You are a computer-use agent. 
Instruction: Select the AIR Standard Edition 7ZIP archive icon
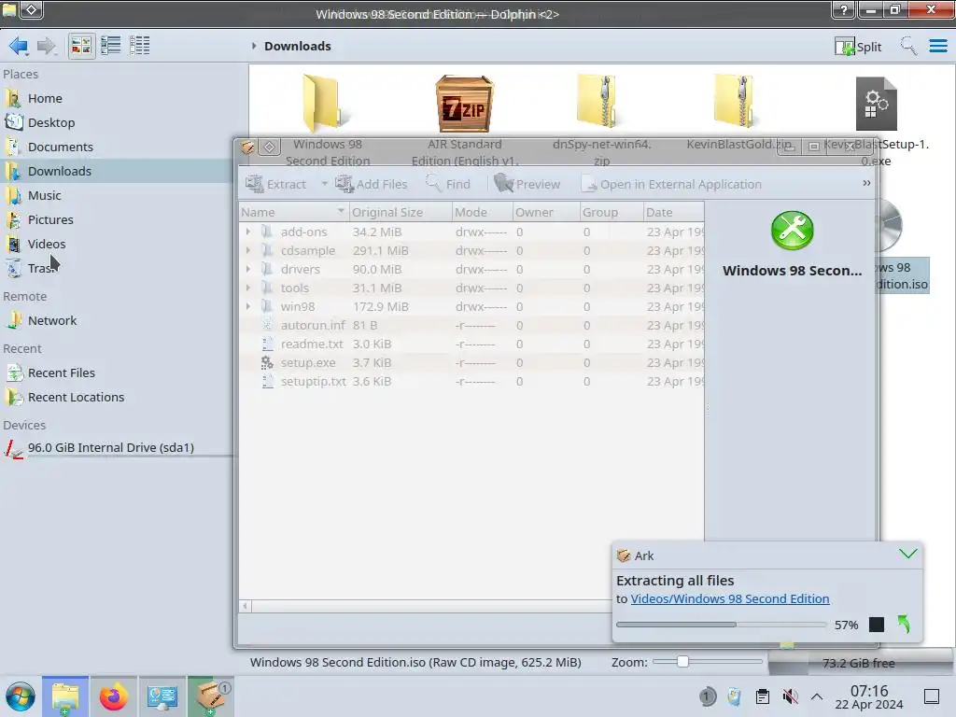pyautogui.click(x=465, y=104)
